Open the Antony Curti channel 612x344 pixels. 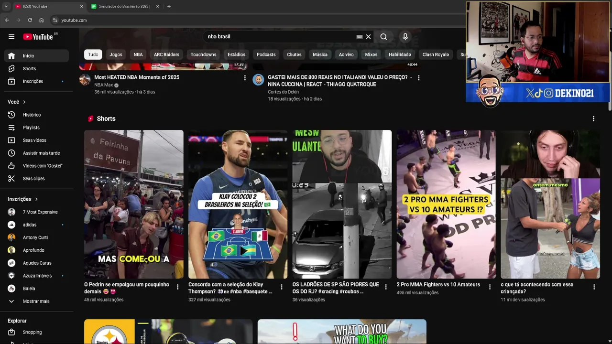pyautogui.click(x=36, y=237)
